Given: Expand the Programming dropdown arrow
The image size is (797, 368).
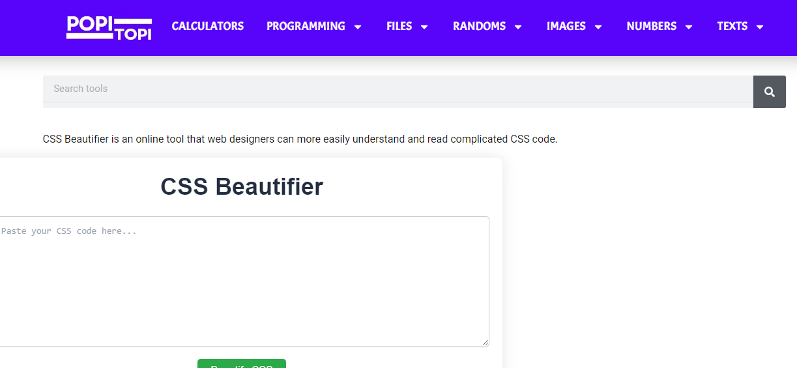Looking at the screenshot, I should pos(358,27).
